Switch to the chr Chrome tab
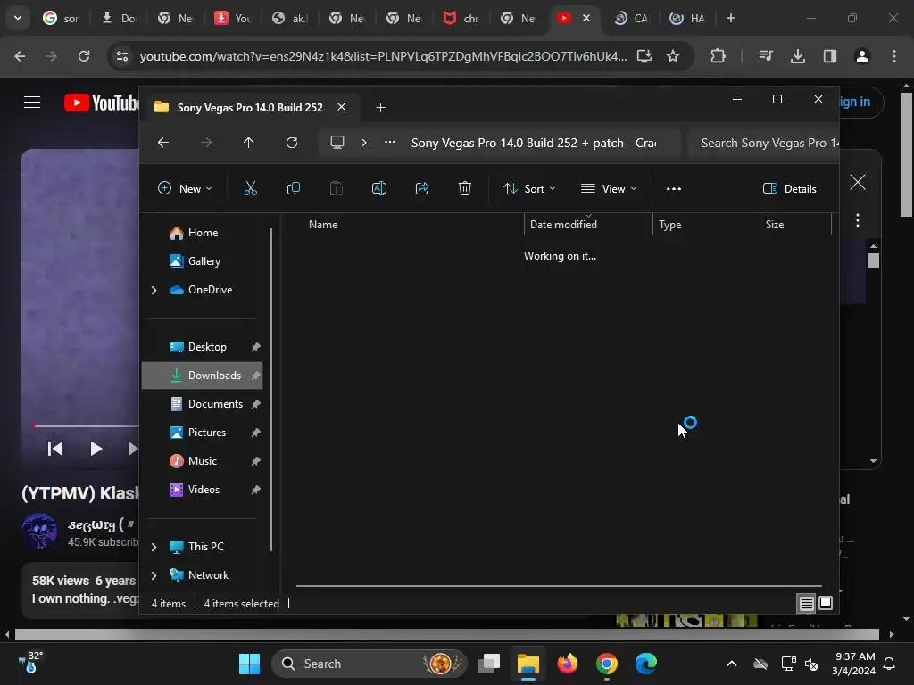914x685 pixels. pyautogui.click(x=461, y=18)
